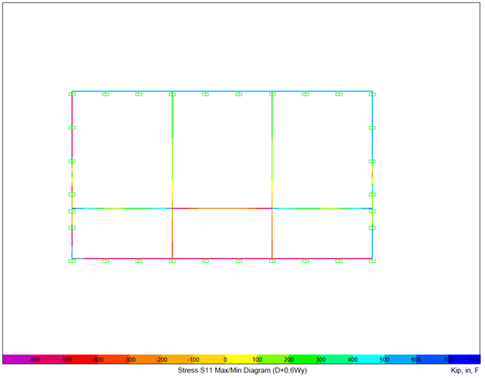Image resolution: width=485 pixels, height=378 pixels.
Task: Select the green band between 200 and 300
Action: [305, 359]
